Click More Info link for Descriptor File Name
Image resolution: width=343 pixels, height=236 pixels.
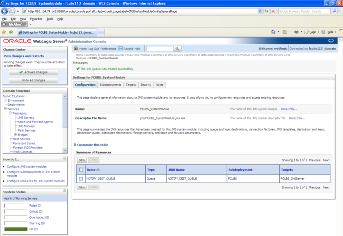297,118
